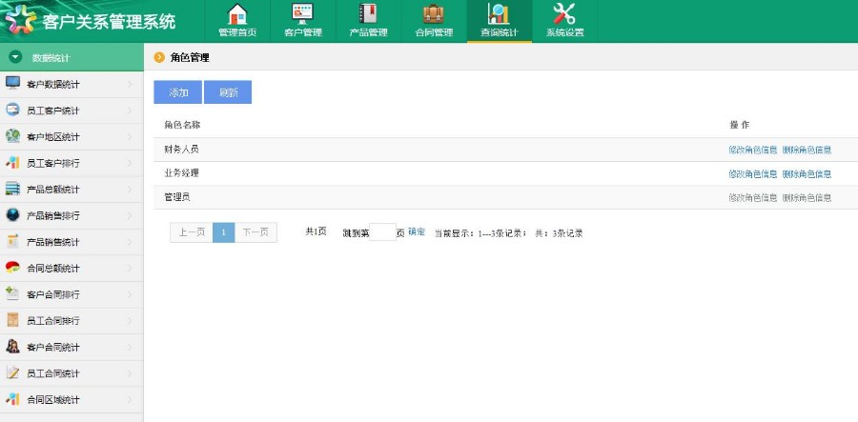Click 确定 to confirm page jump
This screenshot has height=422, width=858.
tap(417, 231)
